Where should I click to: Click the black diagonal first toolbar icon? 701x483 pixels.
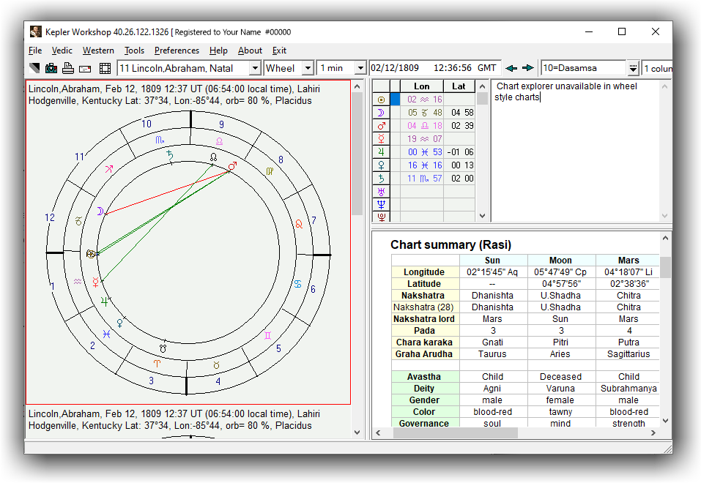34,68
